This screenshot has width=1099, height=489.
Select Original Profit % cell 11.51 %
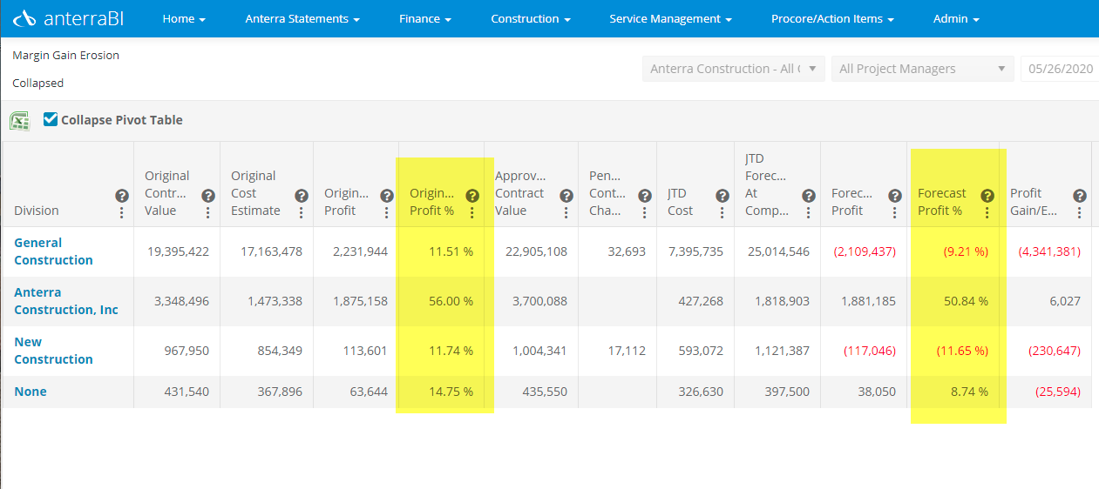[x=451, y=251]
